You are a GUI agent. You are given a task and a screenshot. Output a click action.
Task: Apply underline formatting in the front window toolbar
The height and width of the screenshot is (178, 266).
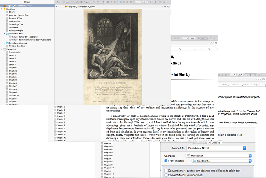pyautogui.click(x=115, y=2)
